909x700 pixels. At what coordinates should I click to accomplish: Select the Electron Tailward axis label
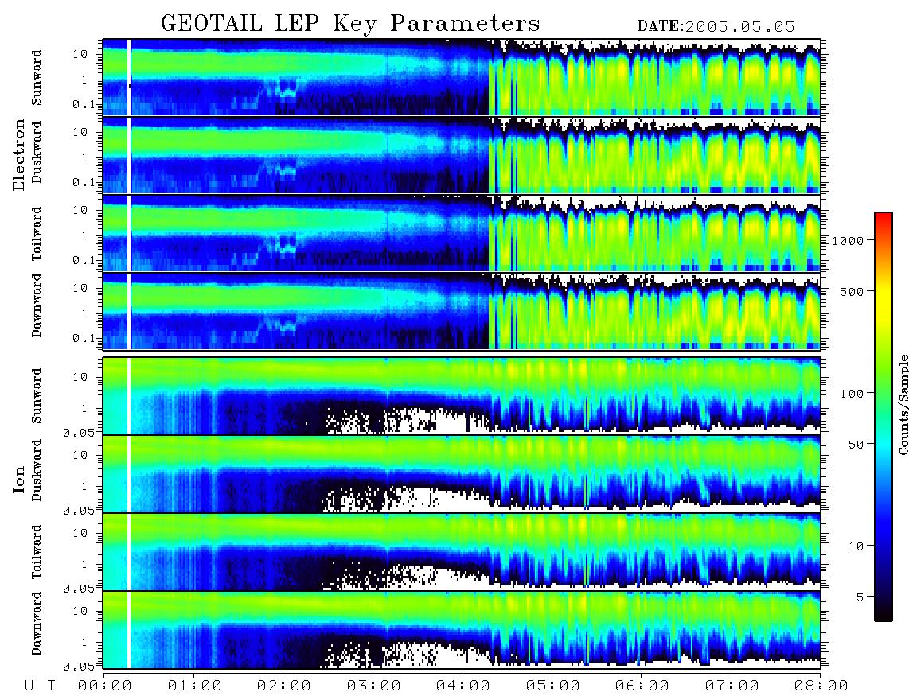37,234
